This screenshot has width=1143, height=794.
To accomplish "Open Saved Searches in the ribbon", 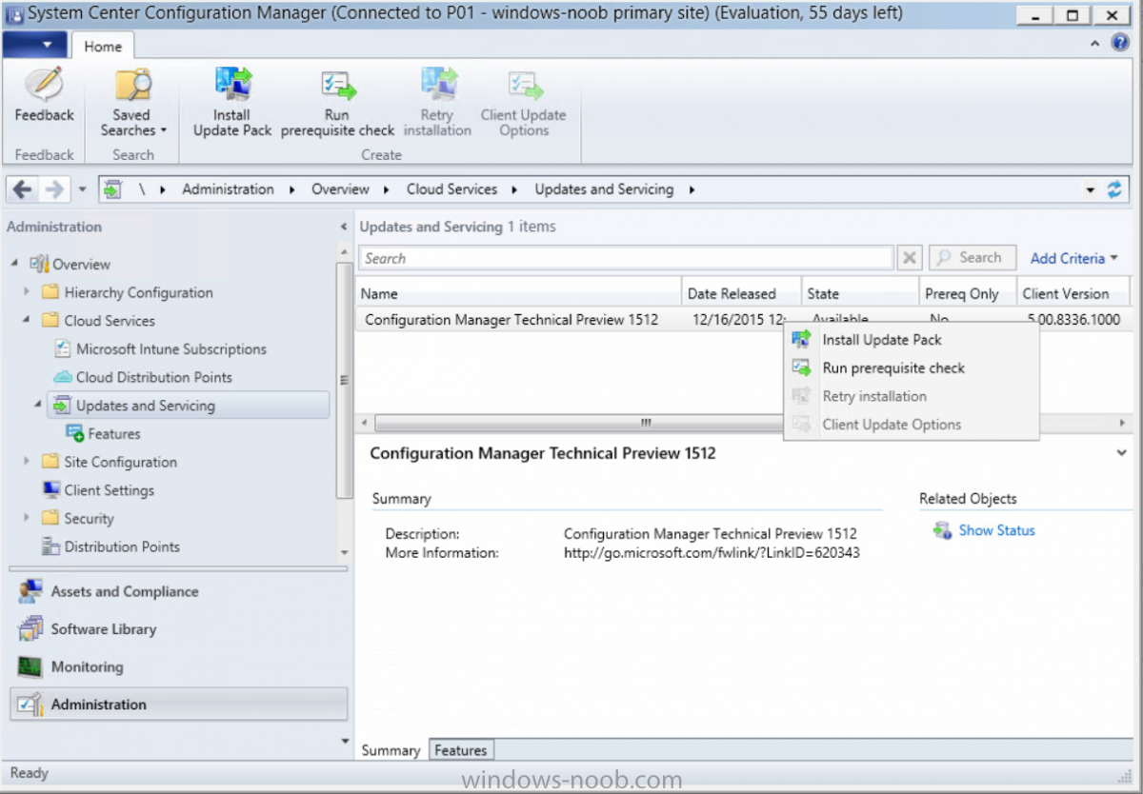I will pyautogui.click(x=132, y=102).
